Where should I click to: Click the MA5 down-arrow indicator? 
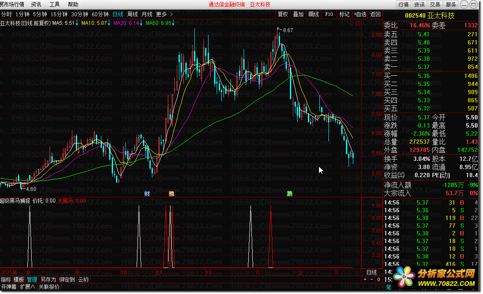(x=77, y=23)
